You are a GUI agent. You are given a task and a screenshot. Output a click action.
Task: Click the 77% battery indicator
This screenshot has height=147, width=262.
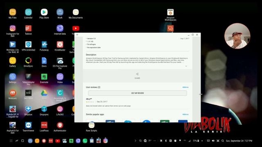[196, 141]
